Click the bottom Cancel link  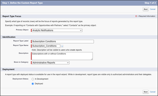pyautogui.click(x=153, y=92)
